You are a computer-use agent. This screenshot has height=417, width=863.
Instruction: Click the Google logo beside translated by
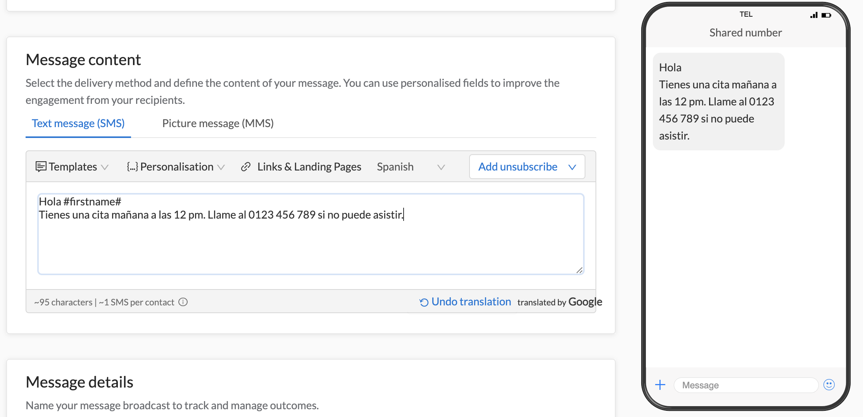click(585, 302)
